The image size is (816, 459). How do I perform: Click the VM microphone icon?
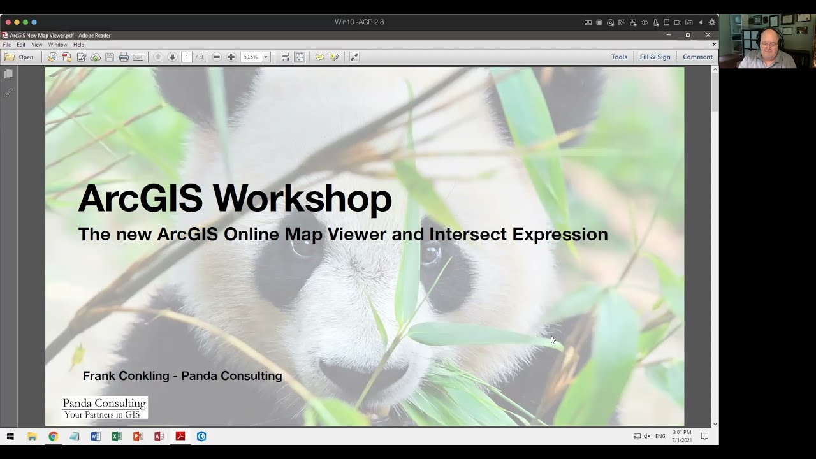pyautogui.click(x=655, y=22)
